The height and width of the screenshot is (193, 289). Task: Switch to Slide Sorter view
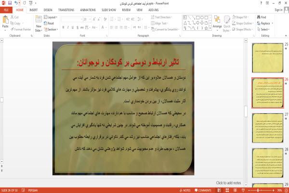pyautogui.click(x=227, y=190)
